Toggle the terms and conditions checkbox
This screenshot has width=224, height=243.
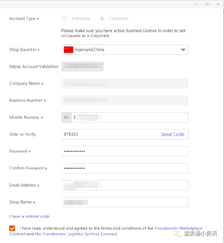point(12,228)
